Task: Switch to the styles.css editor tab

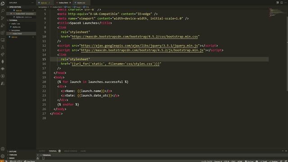Action: pos(81,3)
